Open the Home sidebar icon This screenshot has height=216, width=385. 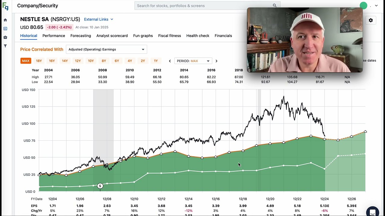pyautogui.click(x=5, y=20)
